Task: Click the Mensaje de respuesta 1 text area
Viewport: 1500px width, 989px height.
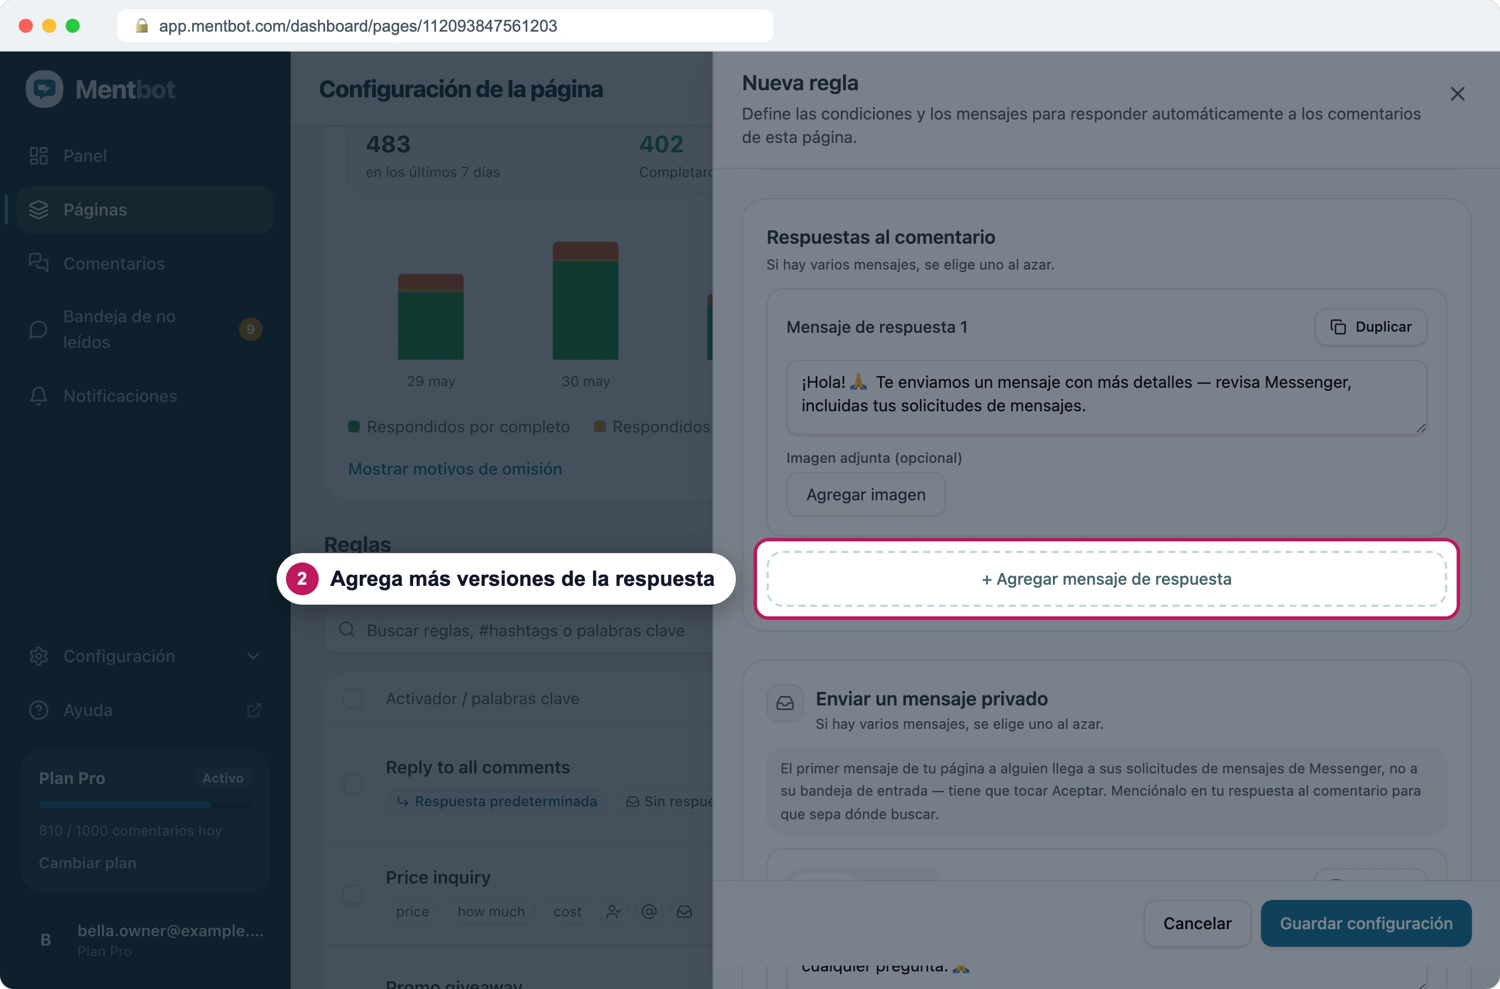Action: pos(1106,397)
